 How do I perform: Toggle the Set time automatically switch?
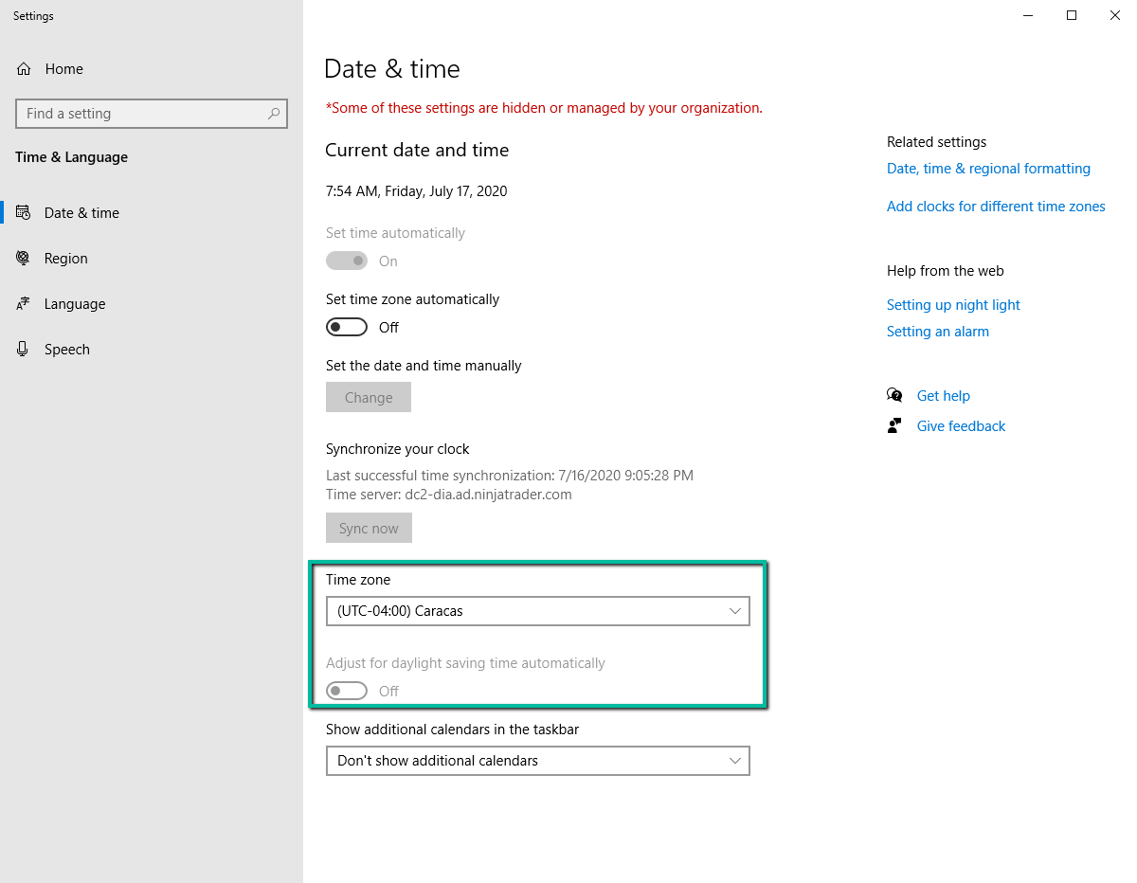coord(347,261)
